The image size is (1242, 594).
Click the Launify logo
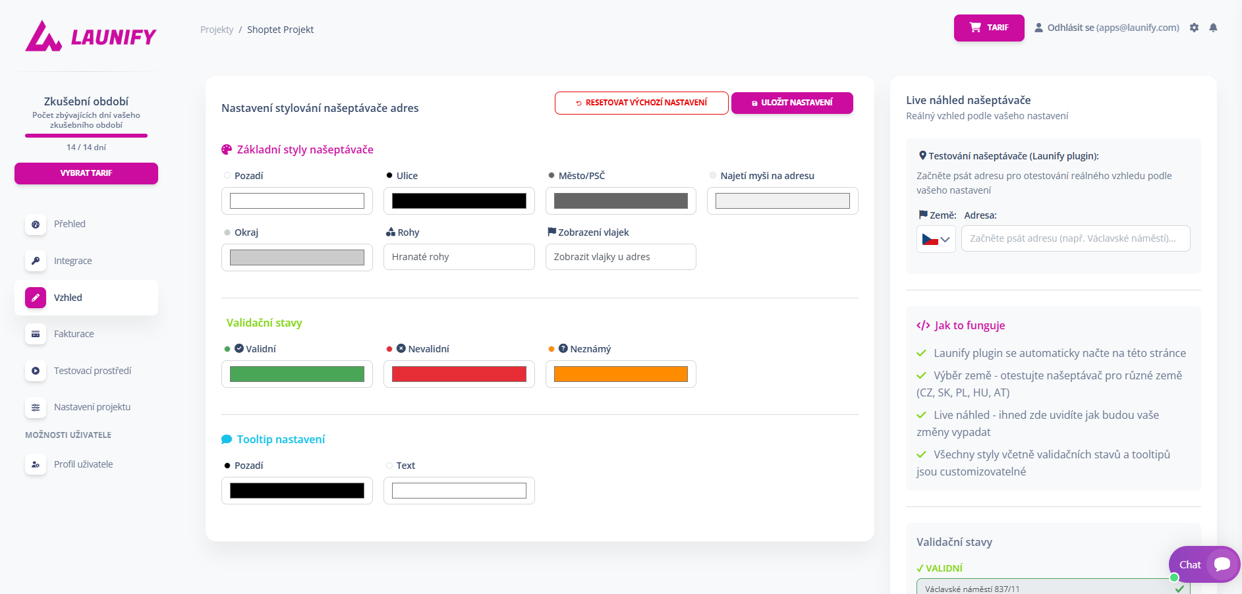[x=91, y=36]
